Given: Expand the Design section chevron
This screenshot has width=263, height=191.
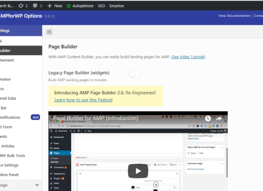Looking at the screenshot, I should tap(37, 185).
